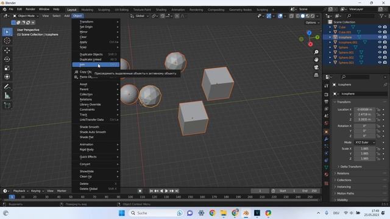Switch to the Shading workspace tab

click(x=161, y=10)
